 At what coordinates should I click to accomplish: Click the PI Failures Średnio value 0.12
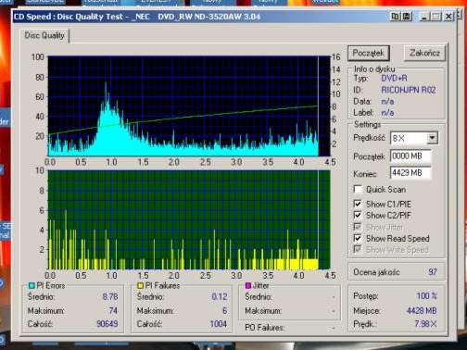[x=220, y=296]
